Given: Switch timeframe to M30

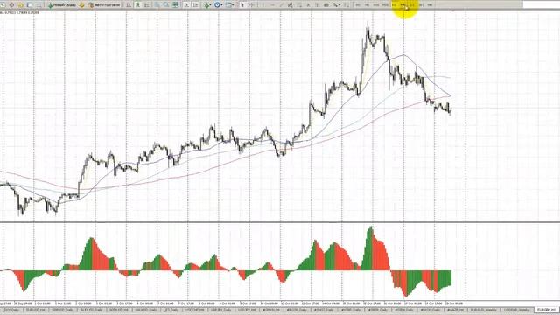Looking at the screenshot, I should pos(385,5).
